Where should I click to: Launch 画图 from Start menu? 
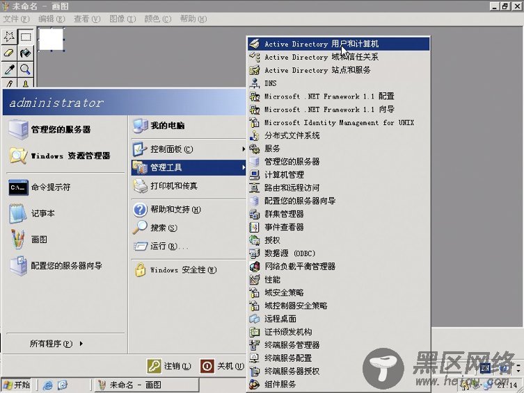(65, 240)
